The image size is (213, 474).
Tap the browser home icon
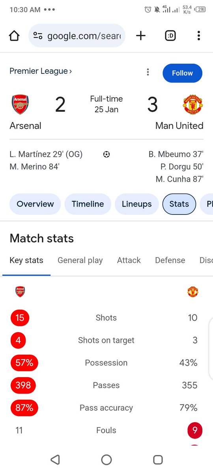point(14,36)
